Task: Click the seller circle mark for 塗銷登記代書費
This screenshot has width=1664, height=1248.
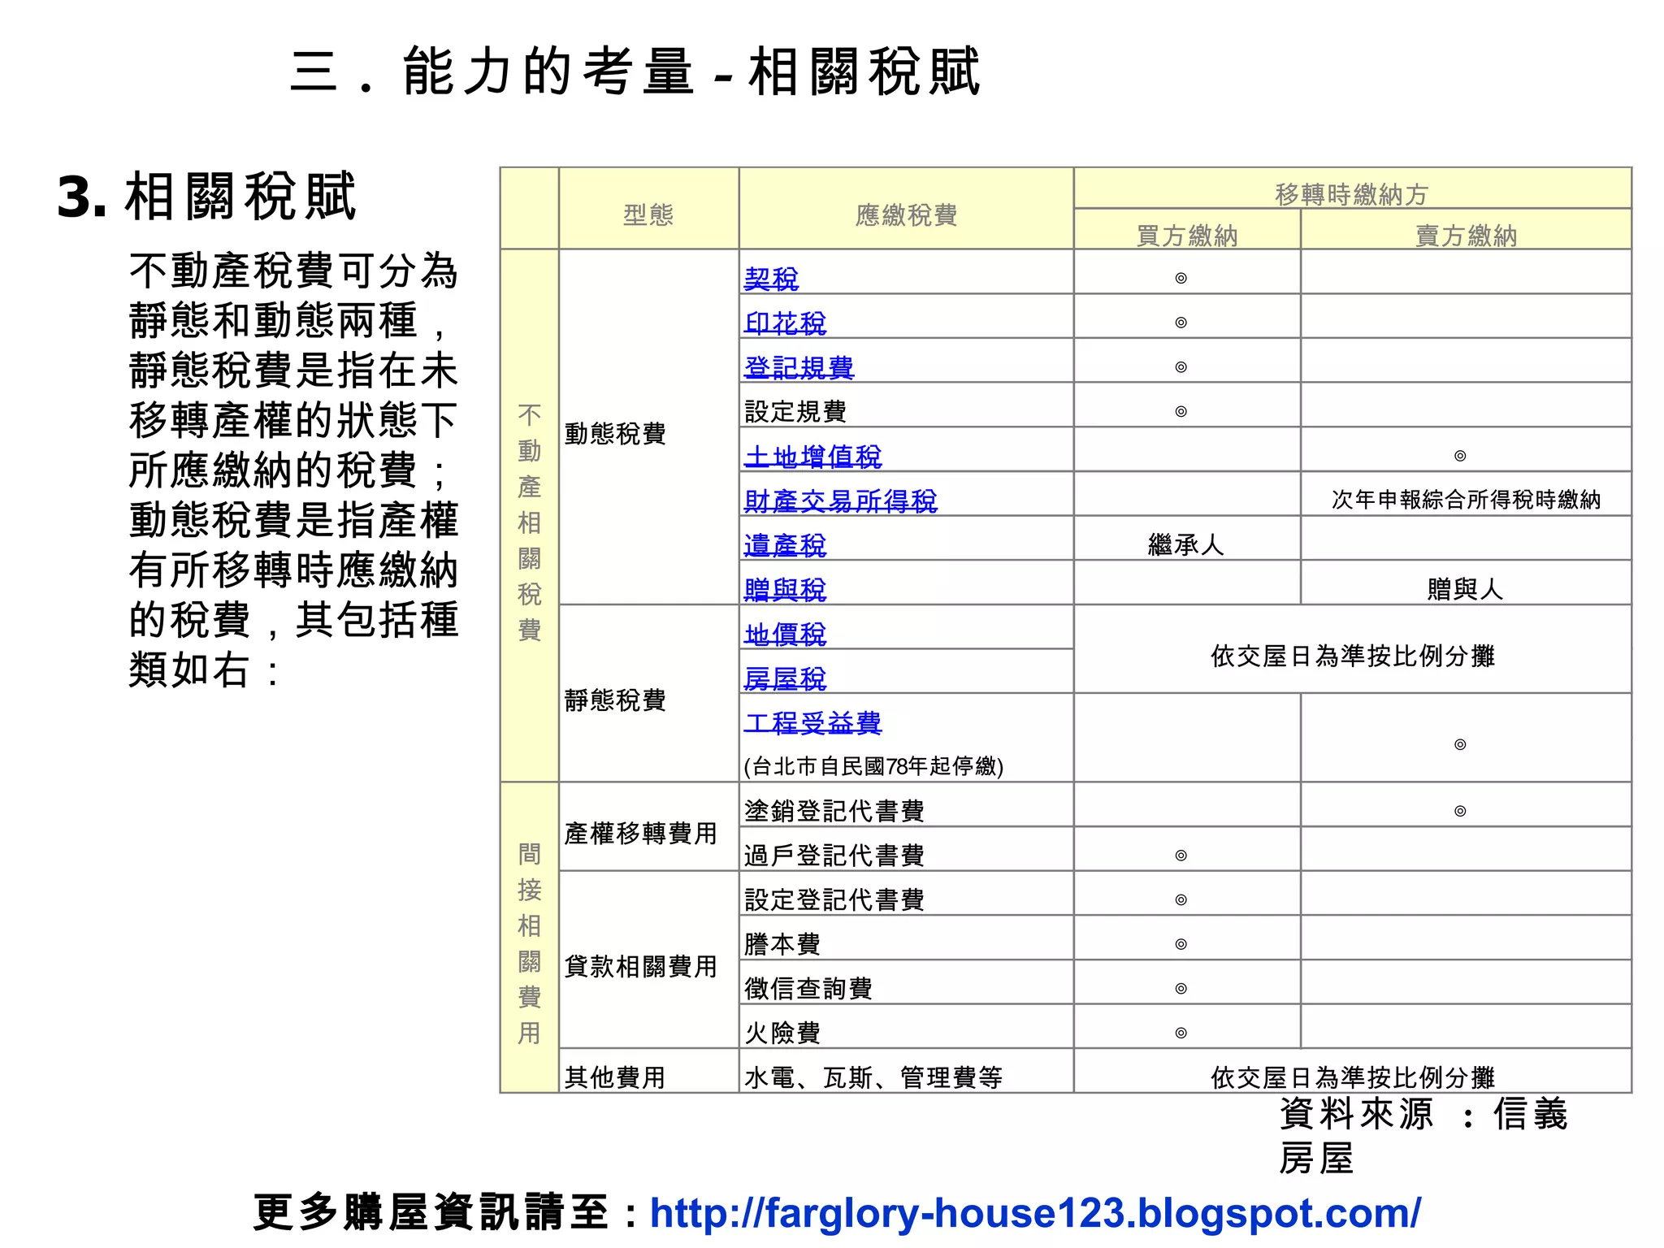Action: click(x=1460, y=812)
